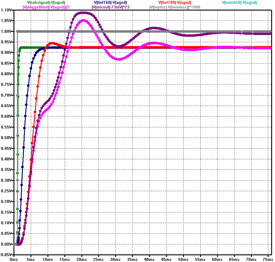This screenshot has width=275, height=262.
Task: Select the cyan V(notch50)-V(agnd) trace label
Action: click(239, 3)
